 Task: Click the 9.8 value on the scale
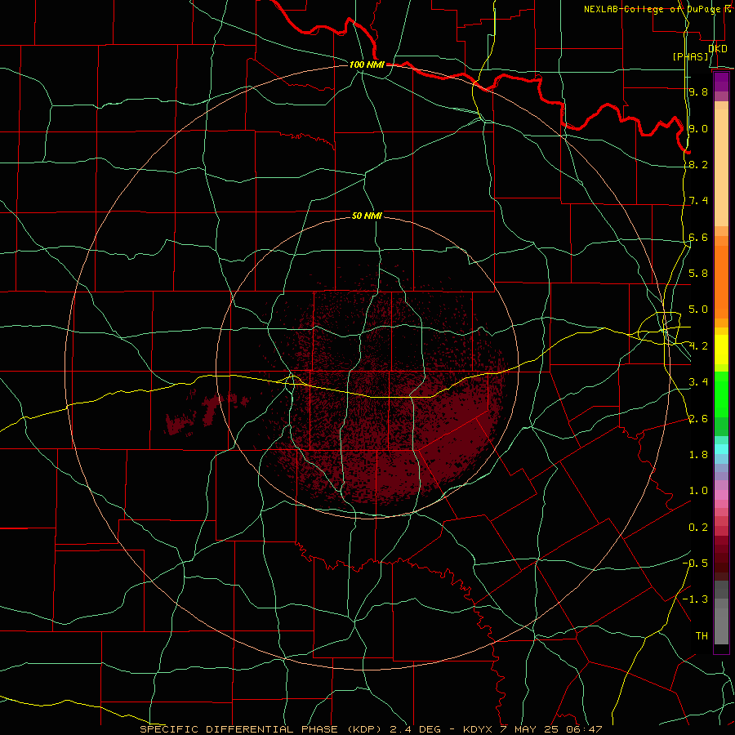coord(698,91)
